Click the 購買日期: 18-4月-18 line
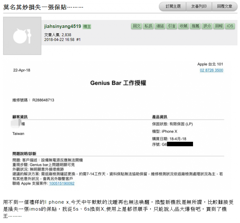Screen dimensions: 240x223 click(x=169, y=139)
